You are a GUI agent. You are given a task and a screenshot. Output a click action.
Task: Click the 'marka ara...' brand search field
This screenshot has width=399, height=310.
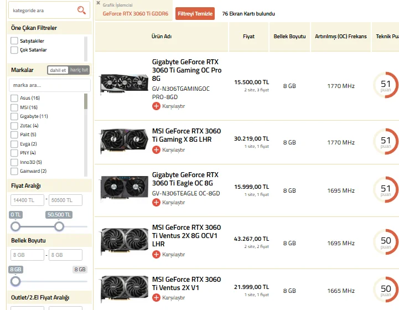point(50,85)
